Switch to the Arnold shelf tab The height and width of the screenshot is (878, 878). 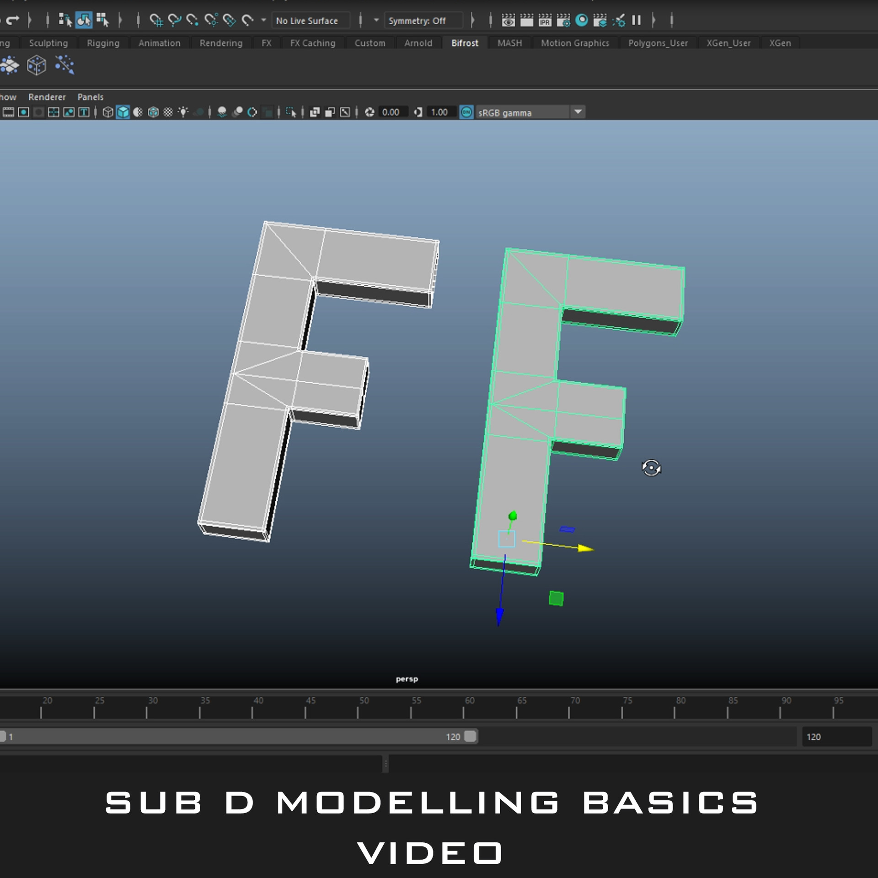[418, 43]
